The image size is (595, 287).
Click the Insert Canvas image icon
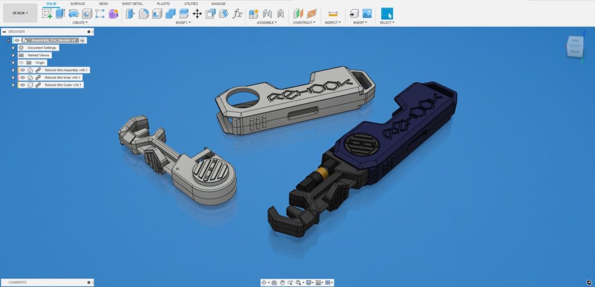point(367,14)
